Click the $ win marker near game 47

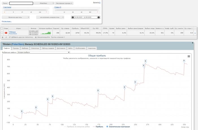tap(36, 107)
